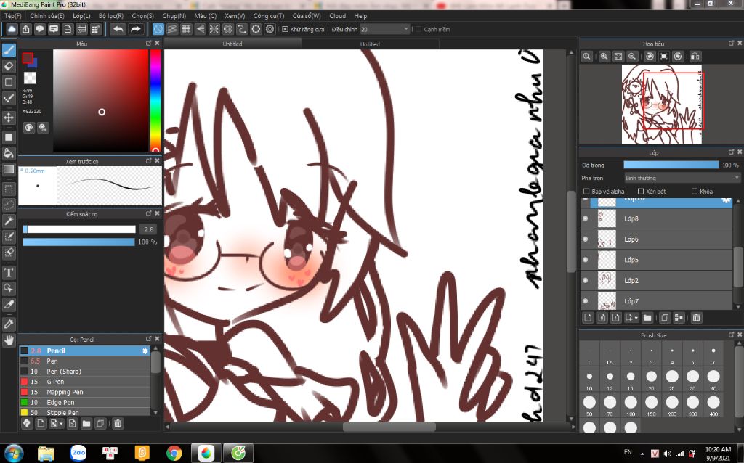Select the Edge Pen brush
The height and width of the screenshot is (463, 744).
(x=85, y=402)
